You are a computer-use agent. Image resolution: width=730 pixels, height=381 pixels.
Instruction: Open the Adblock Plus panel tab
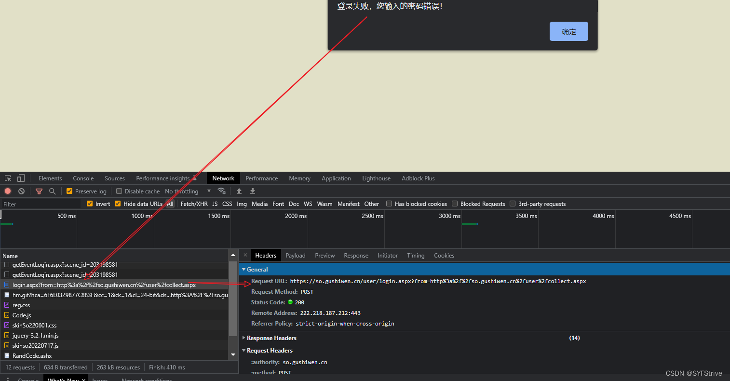click(419, 178)
